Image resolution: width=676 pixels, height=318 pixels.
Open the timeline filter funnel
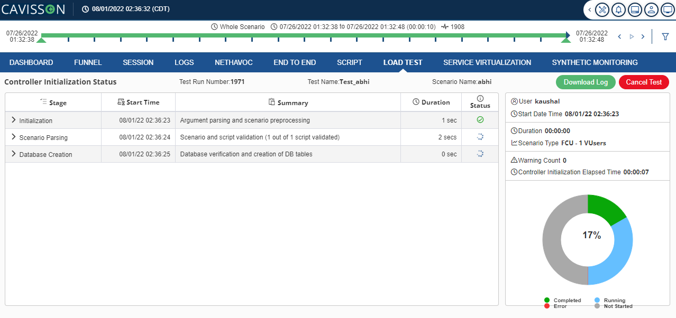pyautogui.click(x=665, y=36)
